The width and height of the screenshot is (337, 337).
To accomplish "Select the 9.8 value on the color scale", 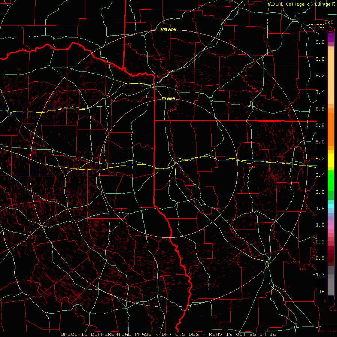I will pos(320,42).
